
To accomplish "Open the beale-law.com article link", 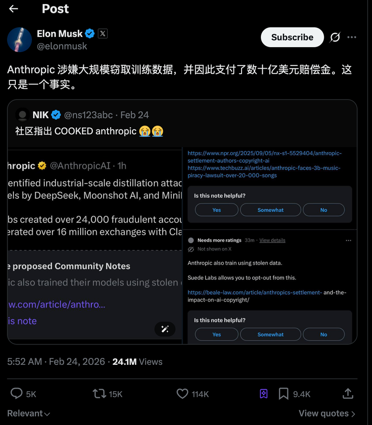I will click(255, 292).
